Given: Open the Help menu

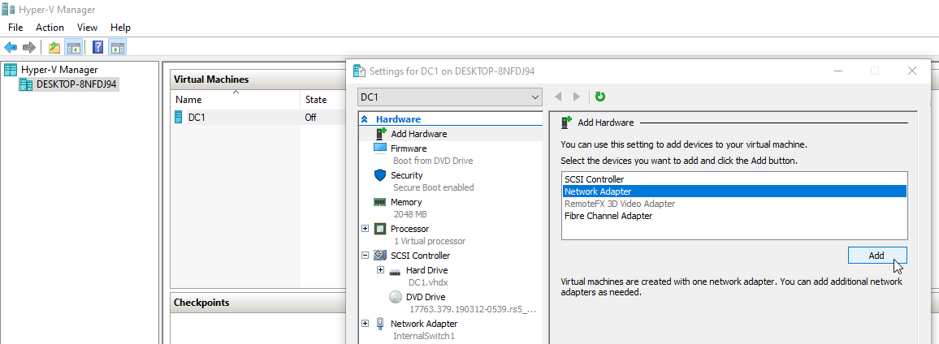Looking at the screenshot, I should (x=120, y=28).
